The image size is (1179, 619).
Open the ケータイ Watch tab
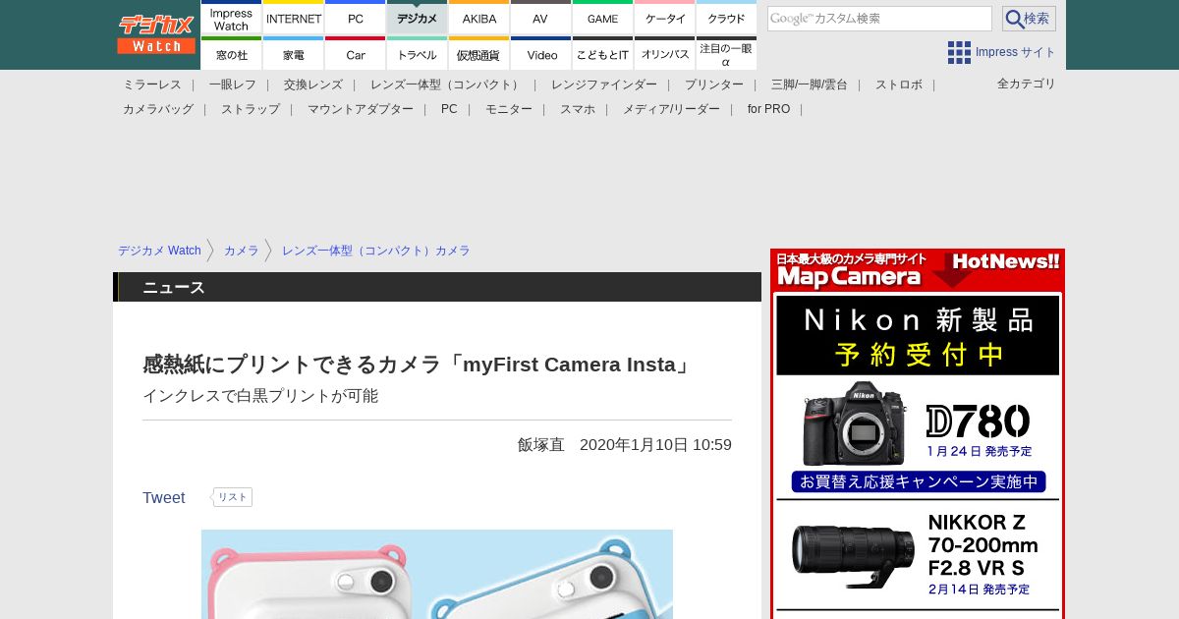tap(665, 17)
